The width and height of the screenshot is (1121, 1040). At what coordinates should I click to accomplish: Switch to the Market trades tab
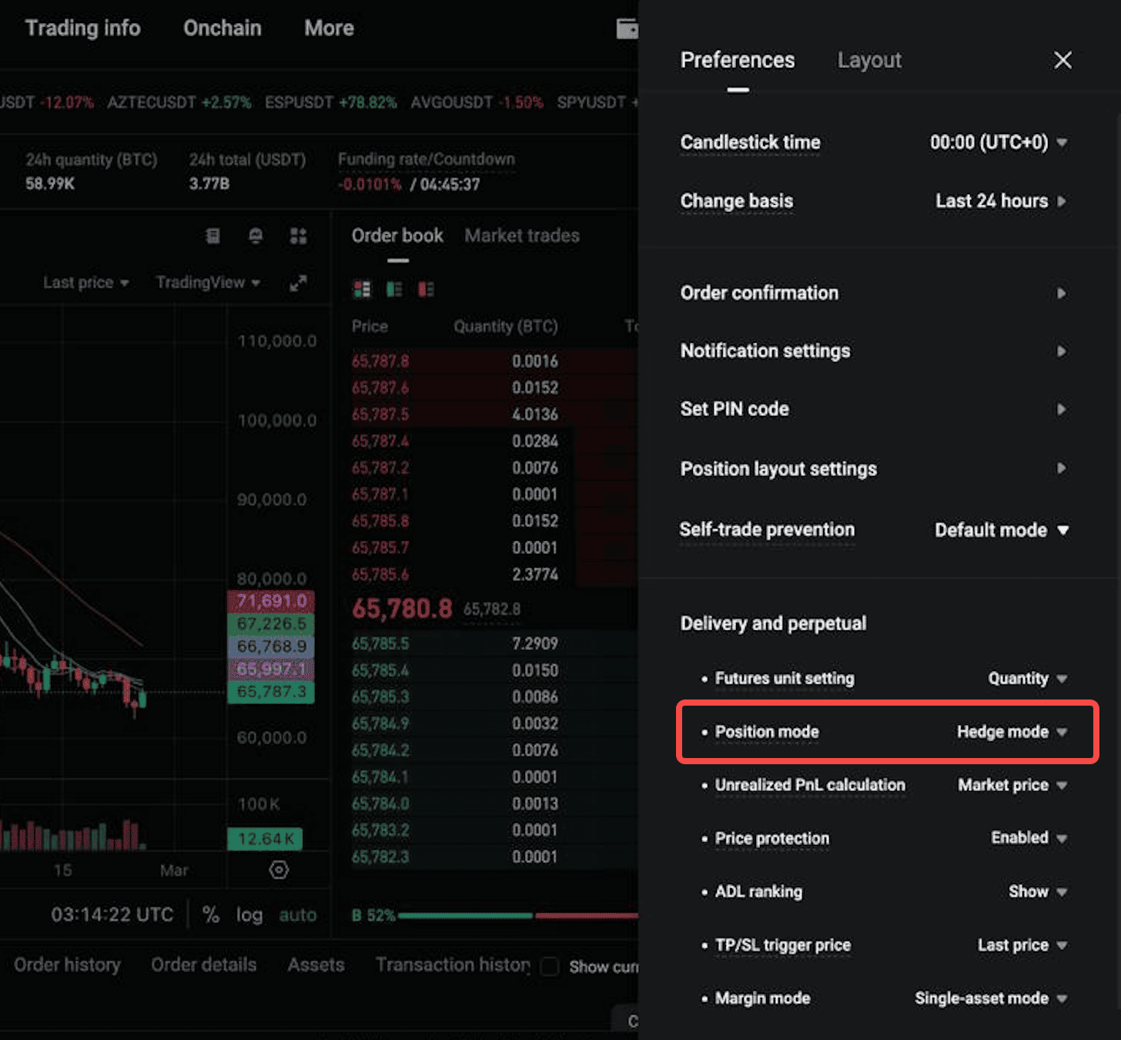click(x=521, y=236)
